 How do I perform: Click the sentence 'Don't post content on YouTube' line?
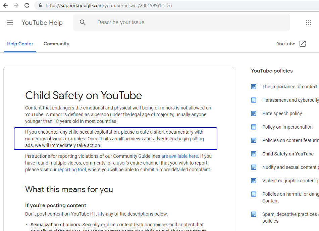pyautogui.click(x=96, y=214)
